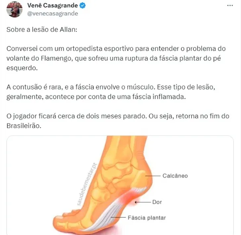Click the line 'Sobre a lesão de Allan:'

[42, 29]
